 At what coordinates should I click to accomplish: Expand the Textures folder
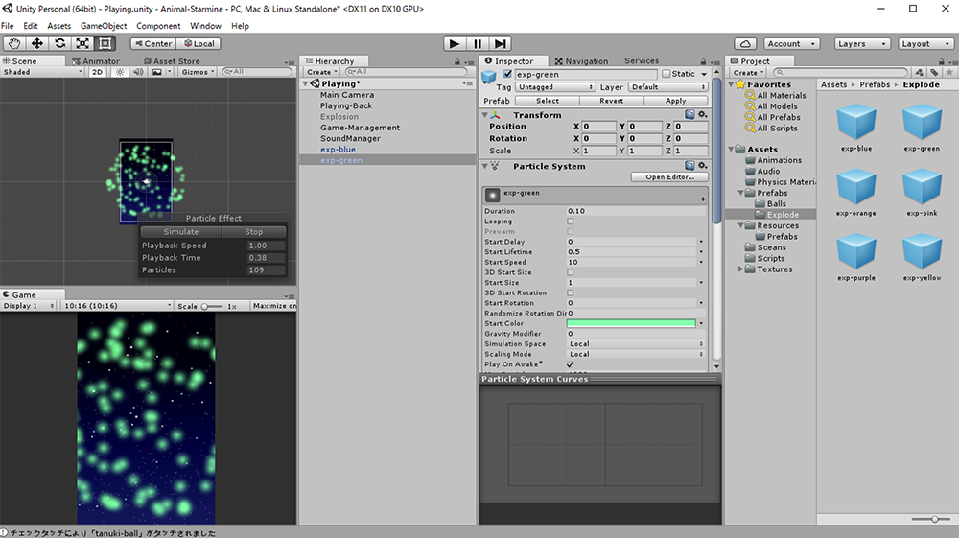(x=740, y=269)
